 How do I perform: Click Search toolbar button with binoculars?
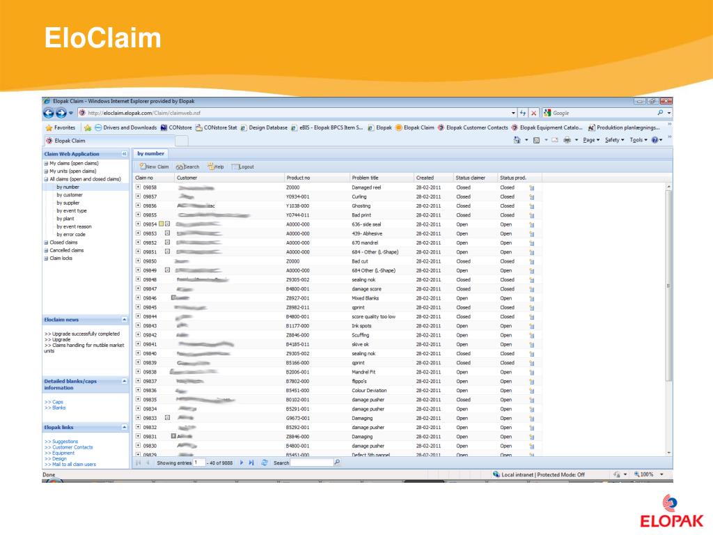coord(188,166)
